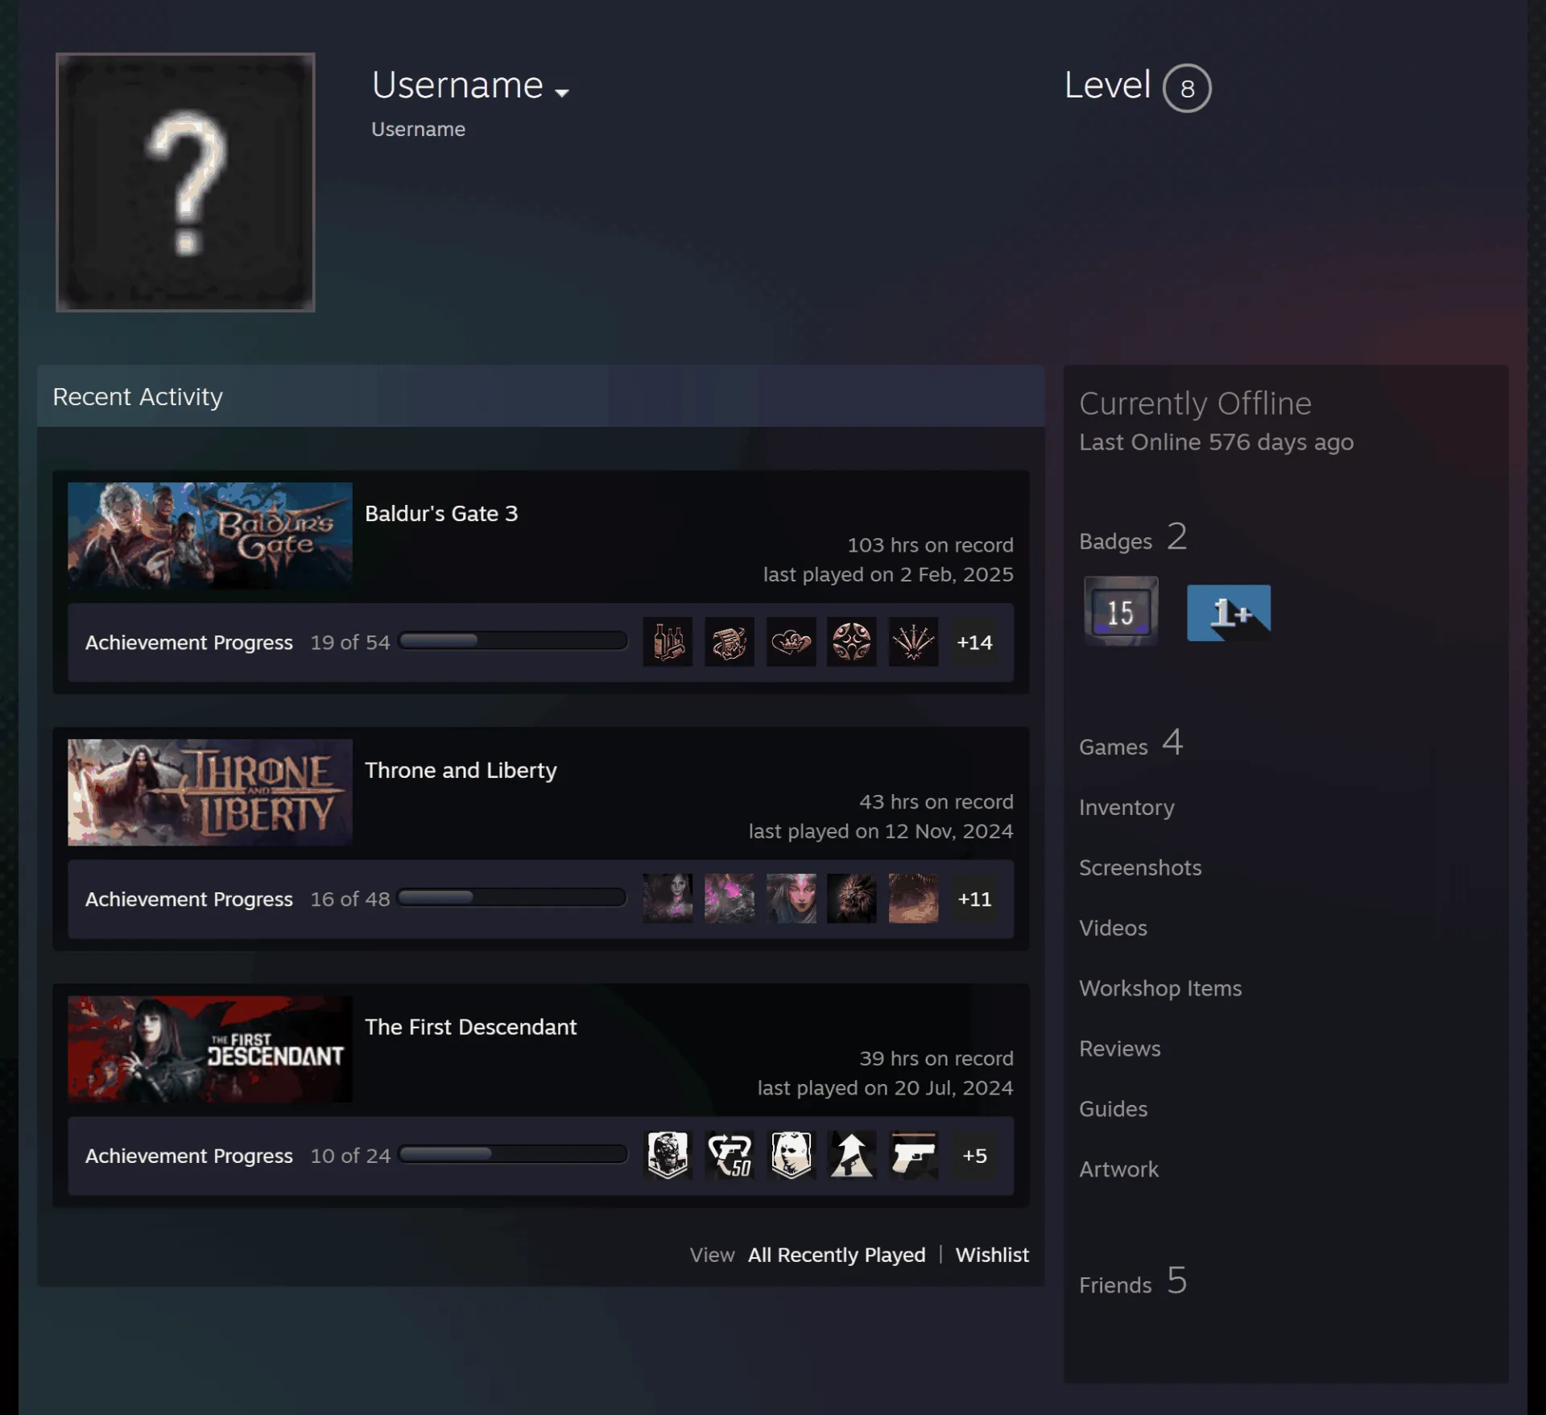Click the first Throne and Liberty achievement icon

pyautogui.click(x=668, y=899)
